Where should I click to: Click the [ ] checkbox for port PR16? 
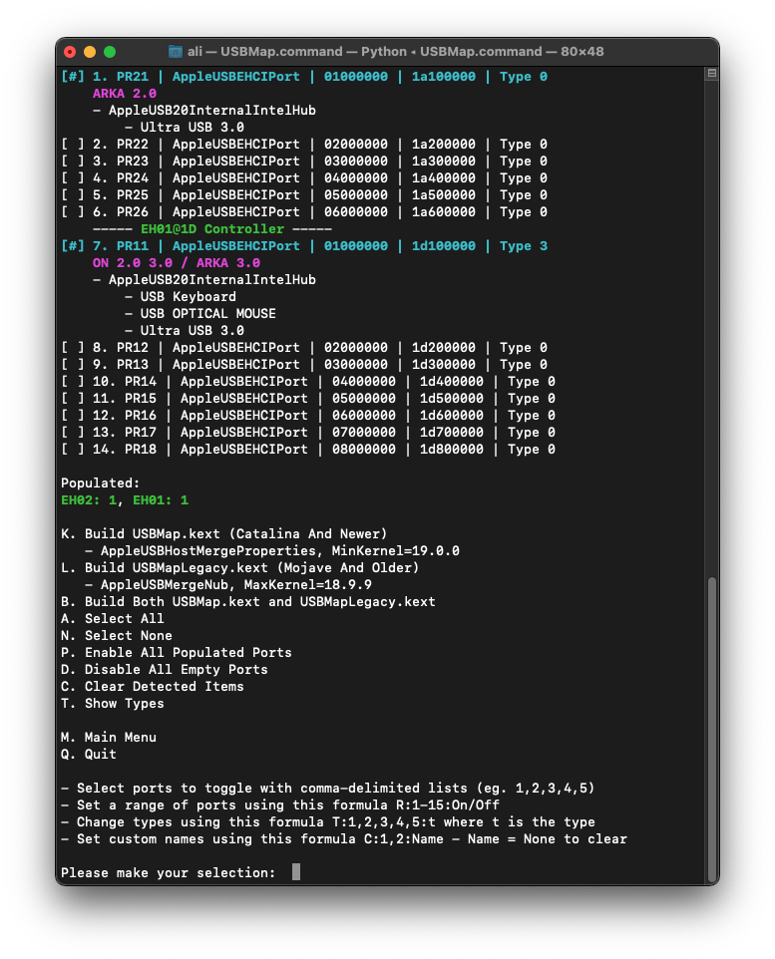point(72,416)
